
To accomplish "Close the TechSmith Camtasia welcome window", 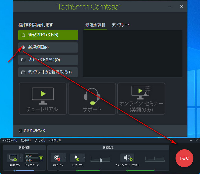I will click(181, 6).
